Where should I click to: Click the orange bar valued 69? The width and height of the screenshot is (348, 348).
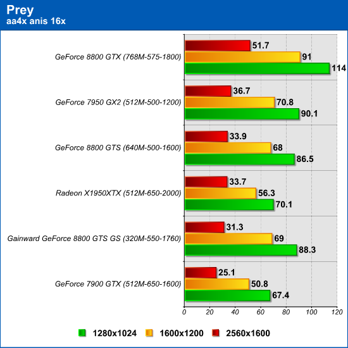pyautogui.click(x=228, y=239)
